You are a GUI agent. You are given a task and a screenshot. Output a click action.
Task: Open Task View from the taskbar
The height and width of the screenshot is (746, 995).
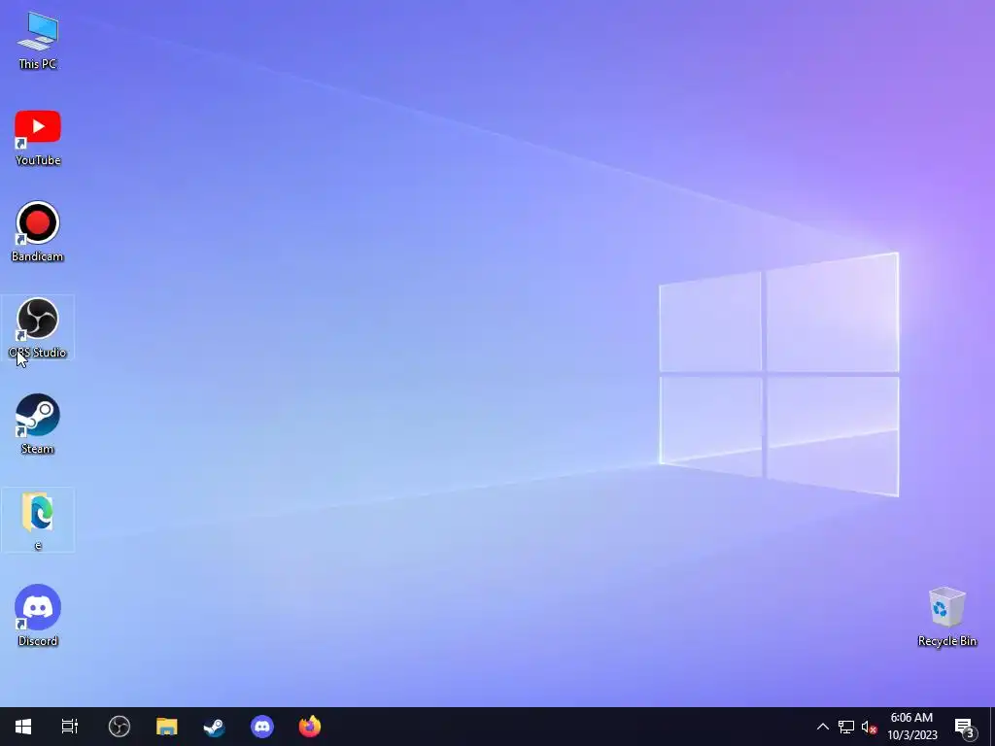[70, 727]
